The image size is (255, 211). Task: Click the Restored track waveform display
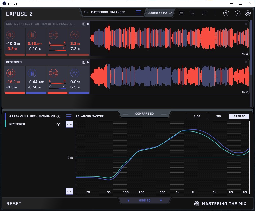170,76
